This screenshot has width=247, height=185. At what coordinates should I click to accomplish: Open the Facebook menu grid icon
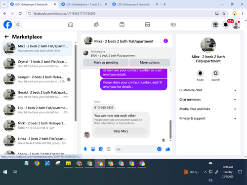point(215,25)
